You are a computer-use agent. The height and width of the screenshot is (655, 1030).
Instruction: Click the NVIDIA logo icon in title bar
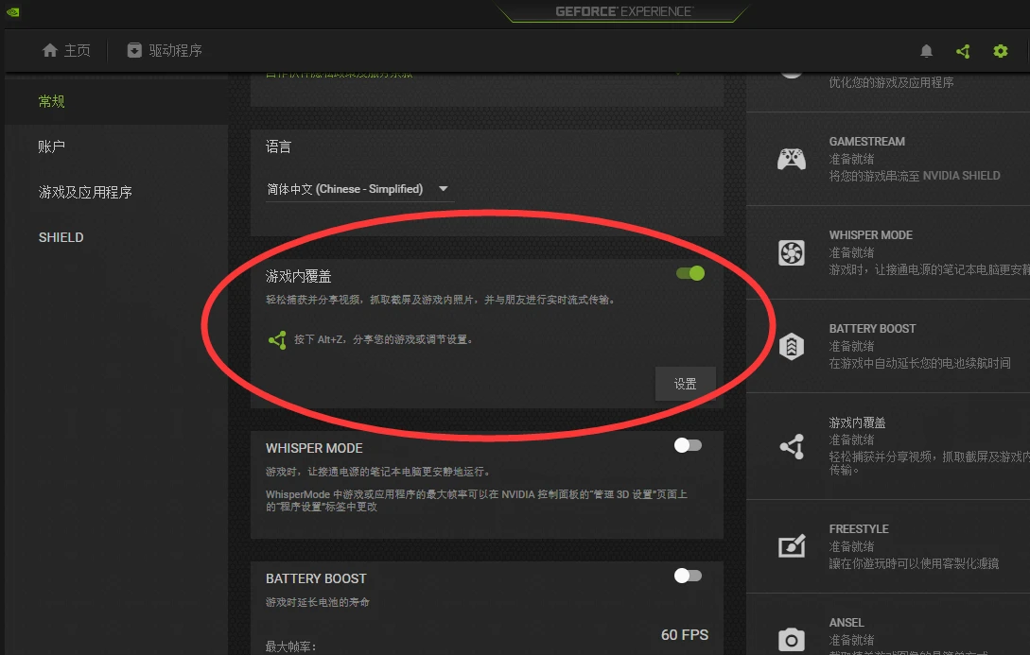click(13, 11)
